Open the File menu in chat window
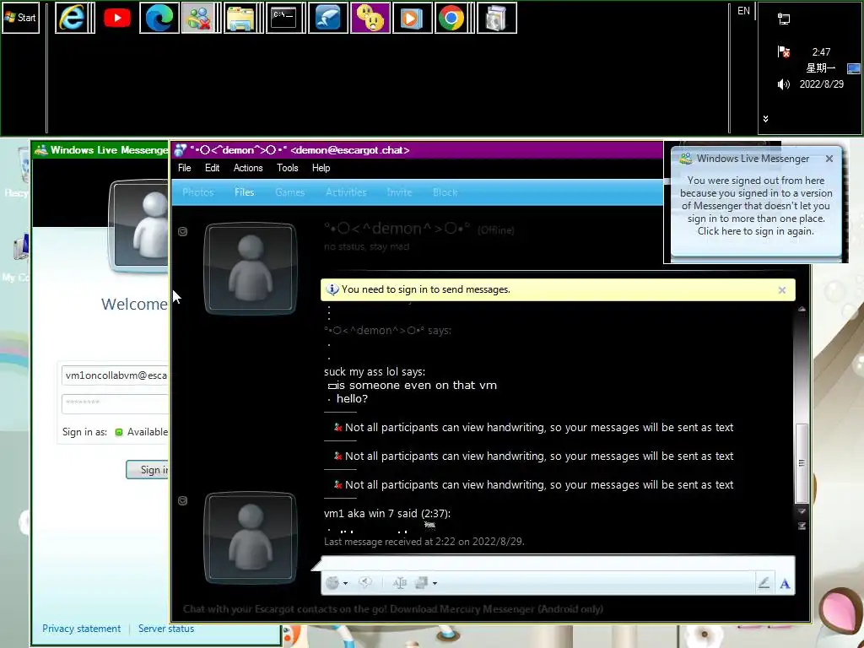864x648 pixels. 185,168
